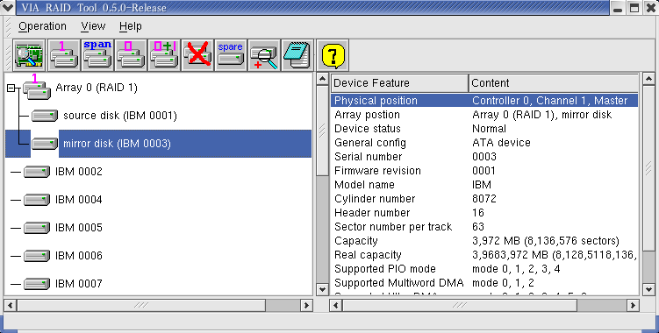Click the tree panel scroll up arrow

[322, 79]
